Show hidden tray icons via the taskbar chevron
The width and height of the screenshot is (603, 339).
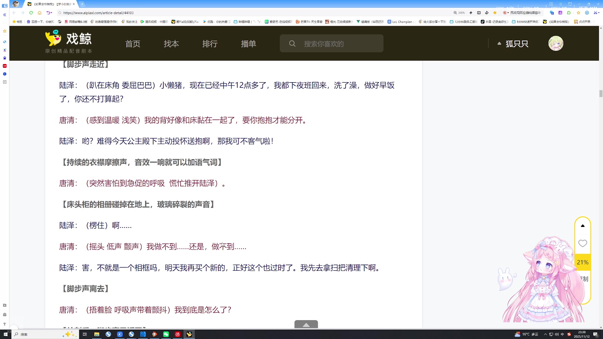click(545, 334)
